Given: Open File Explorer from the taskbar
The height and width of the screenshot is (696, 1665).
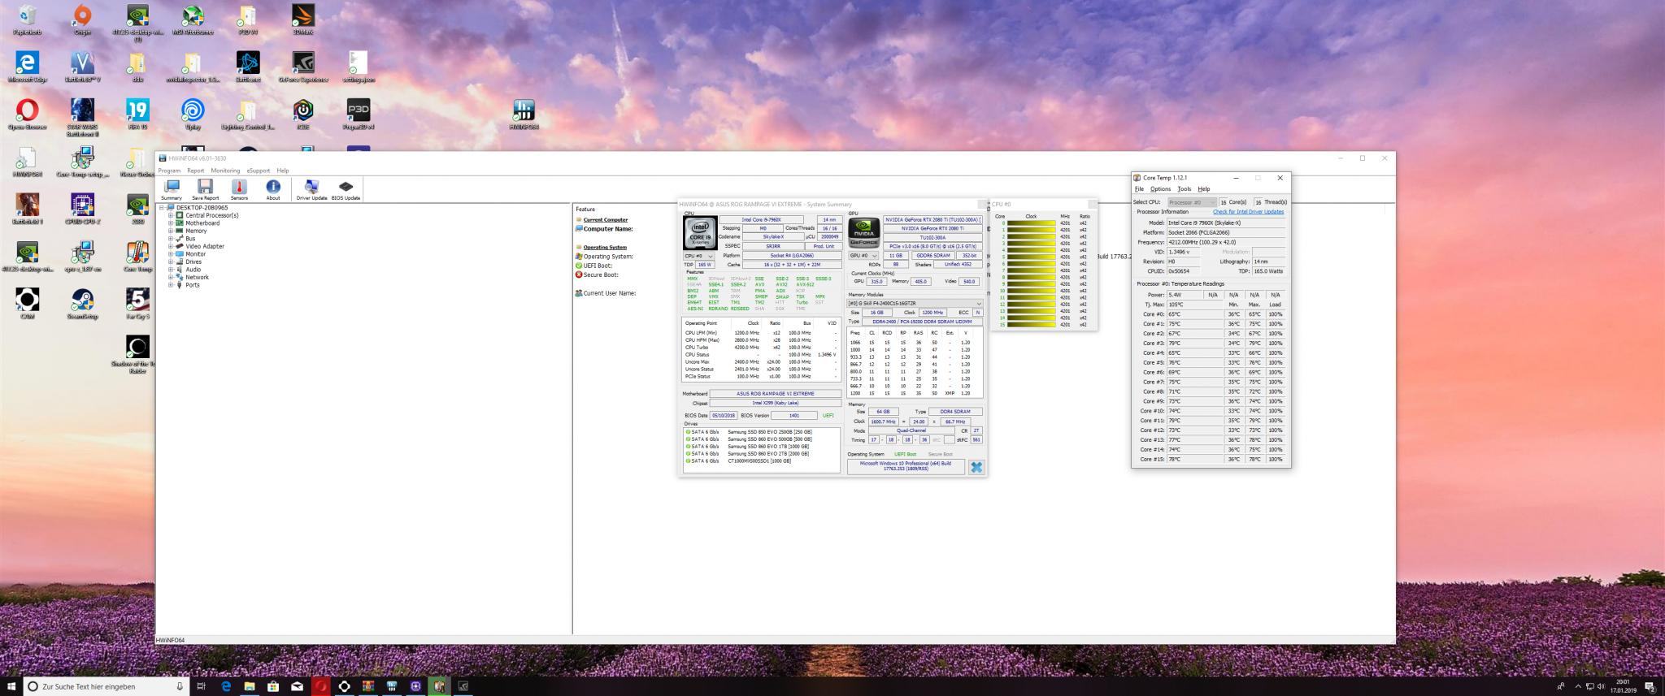Looking at the screenshot, I should tap(250, 686).
